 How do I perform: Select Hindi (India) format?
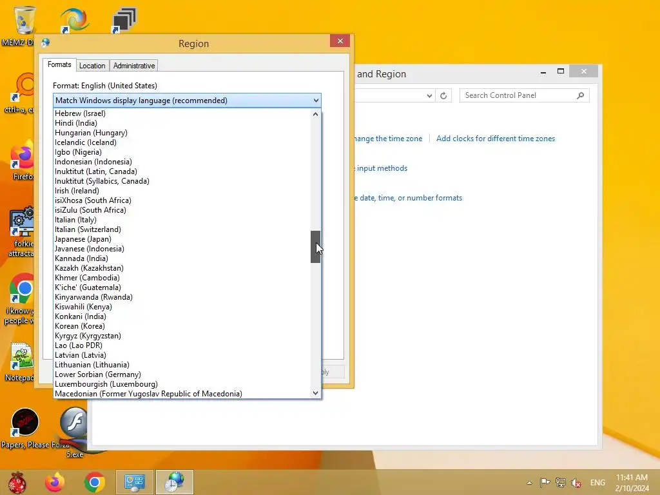(182, 123)
